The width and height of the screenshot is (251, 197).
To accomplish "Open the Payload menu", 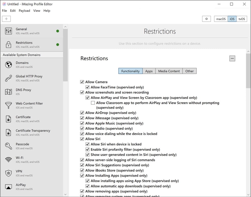I will [x=25, y=11].
